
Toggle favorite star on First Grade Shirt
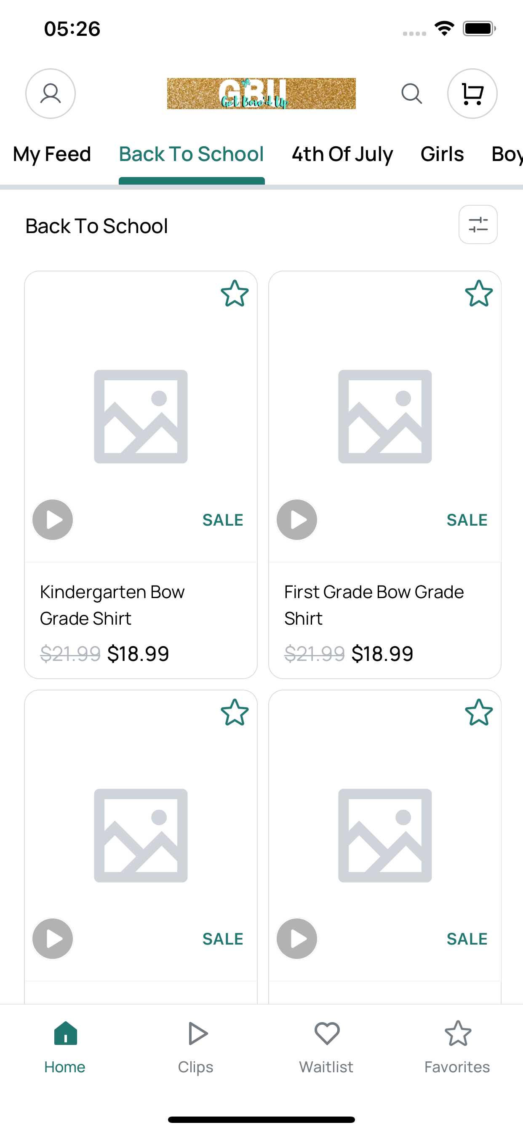coord(479,293)
